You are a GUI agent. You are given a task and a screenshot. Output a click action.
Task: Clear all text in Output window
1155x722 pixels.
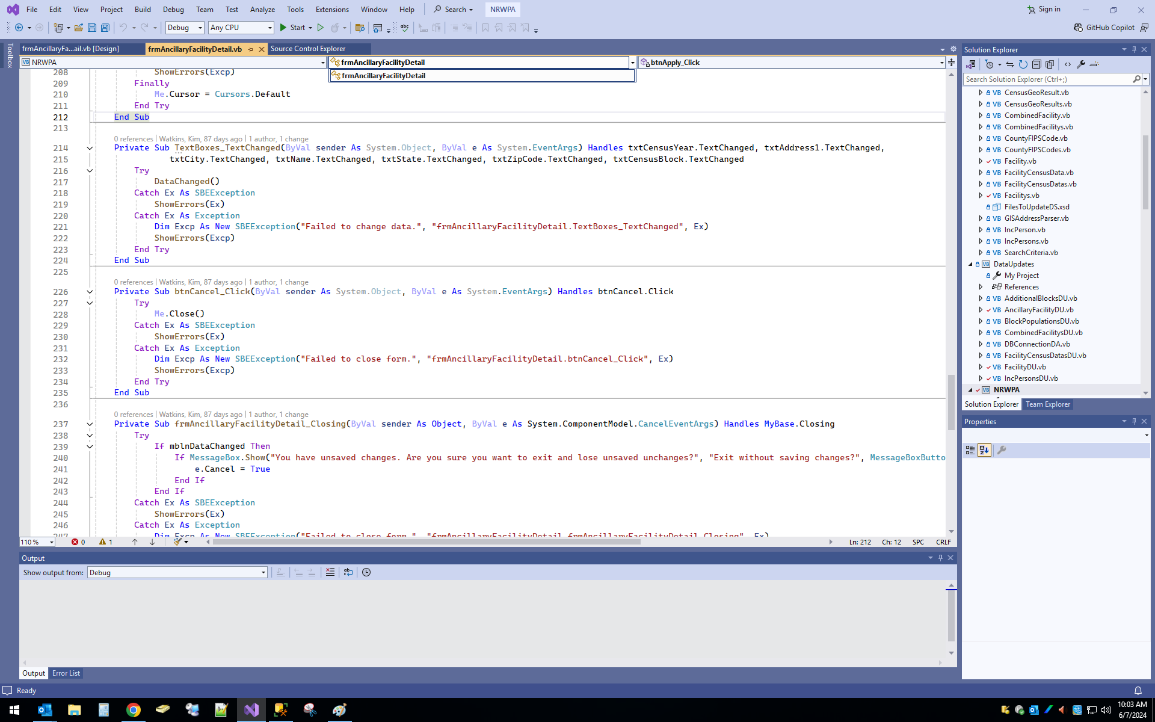[x=330, y=572]
